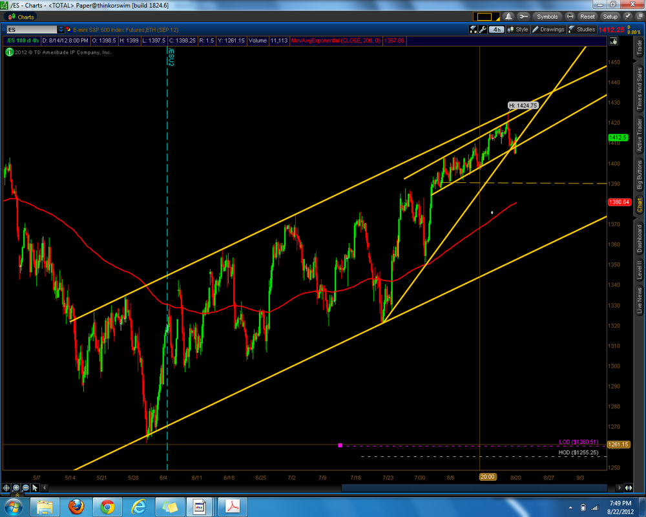The height and width of the screenshot is (517, 646).
Task: Open the Windows Start menu
Action: [x=13, y=506]
